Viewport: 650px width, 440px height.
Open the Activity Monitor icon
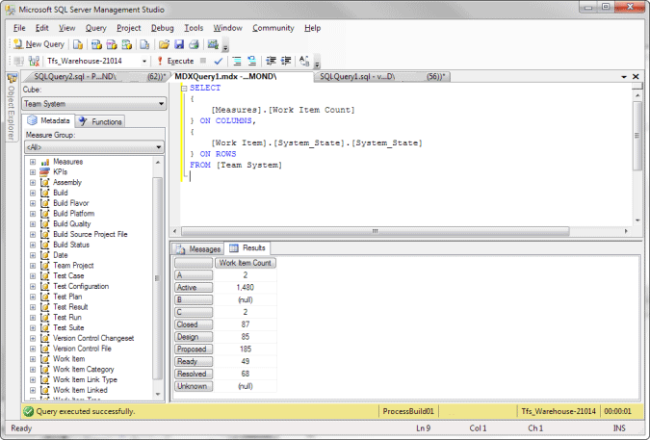click(213, 44)
